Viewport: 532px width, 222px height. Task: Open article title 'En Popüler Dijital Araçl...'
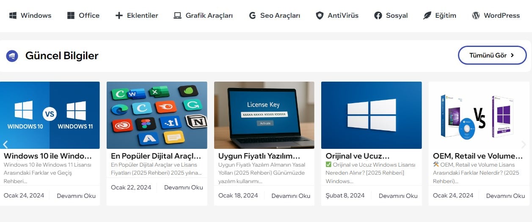[x=156, y=156]
